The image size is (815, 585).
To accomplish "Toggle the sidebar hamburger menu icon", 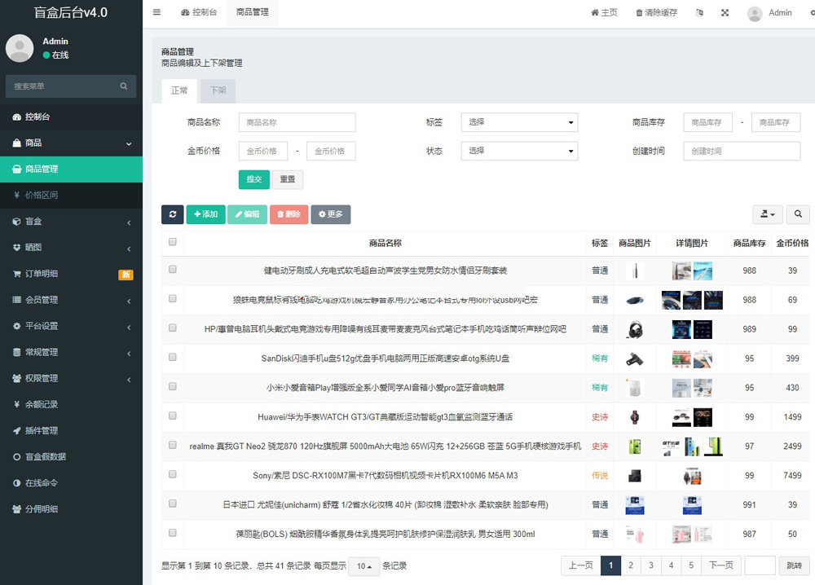I will (x=156, y=12).
